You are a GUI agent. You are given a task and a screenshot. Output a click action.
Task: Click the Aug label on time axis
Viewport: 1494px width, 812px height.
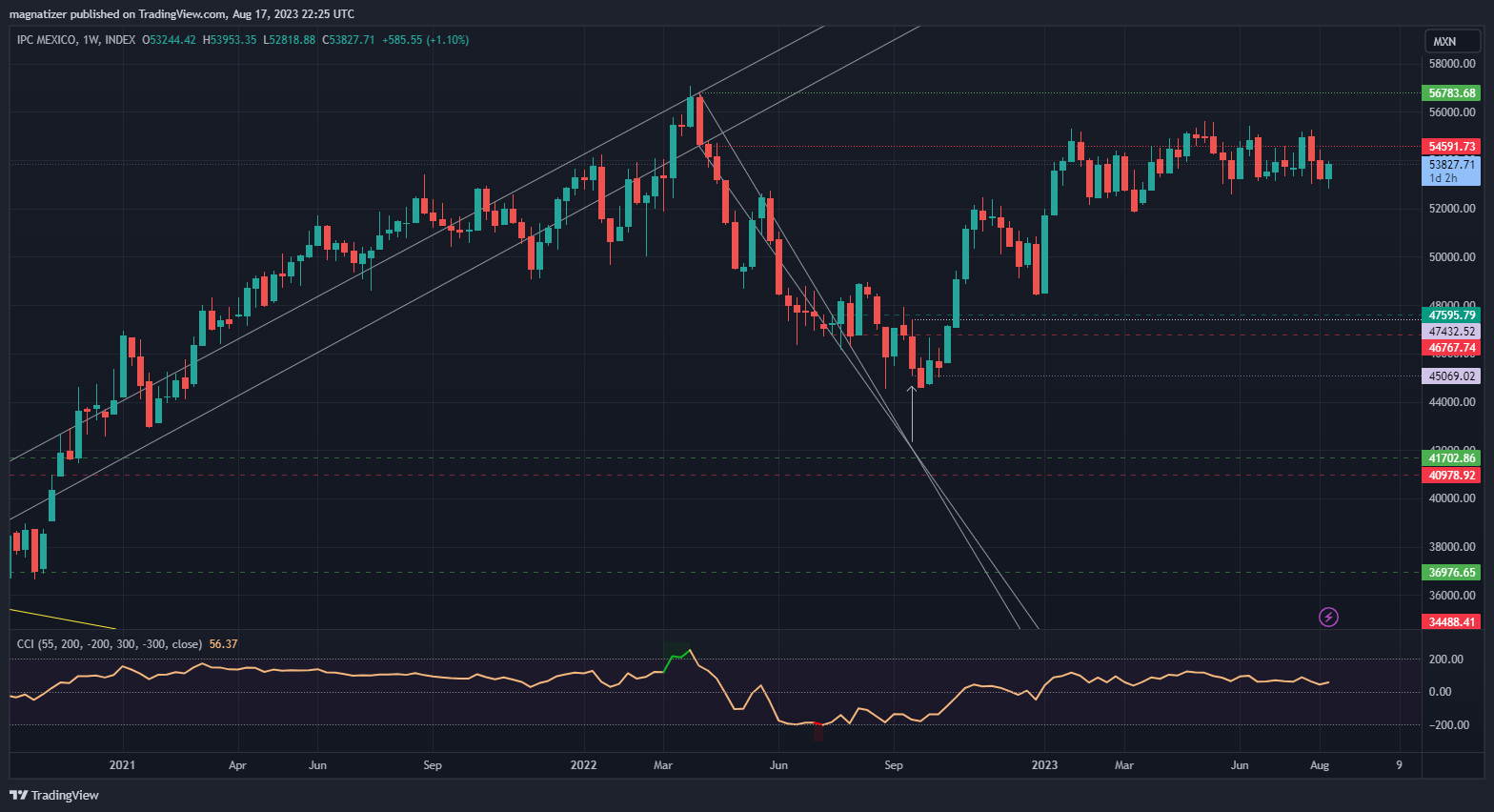1320,765
